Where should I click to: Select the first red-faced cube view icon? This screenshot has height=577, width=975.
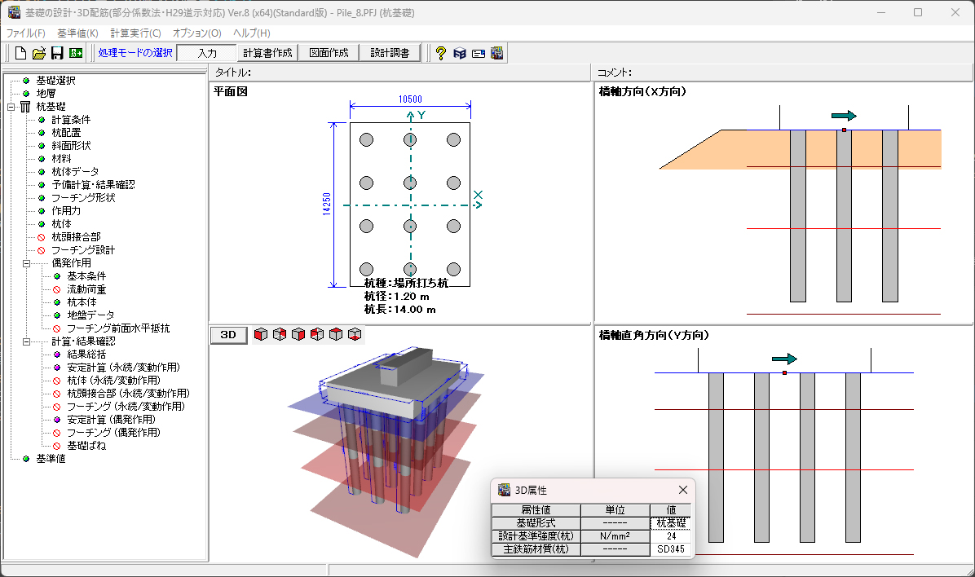[x=261, y=335]
